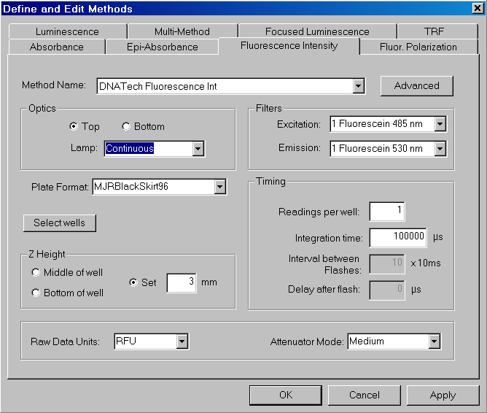Open the Method Name dropdown
This screenshot has height=413, width=487.
pyautogui.click(x=358, y=86)
